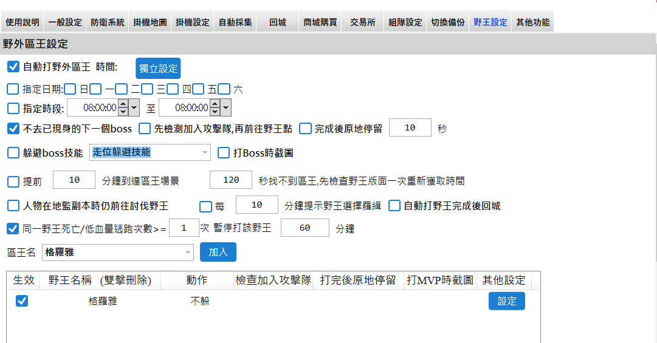Image resolution: width=657 pixels, height=343 pixels.
Task: Open the 掛機地圖 tab
Action: pyautogui.click(x=150, y=22)
